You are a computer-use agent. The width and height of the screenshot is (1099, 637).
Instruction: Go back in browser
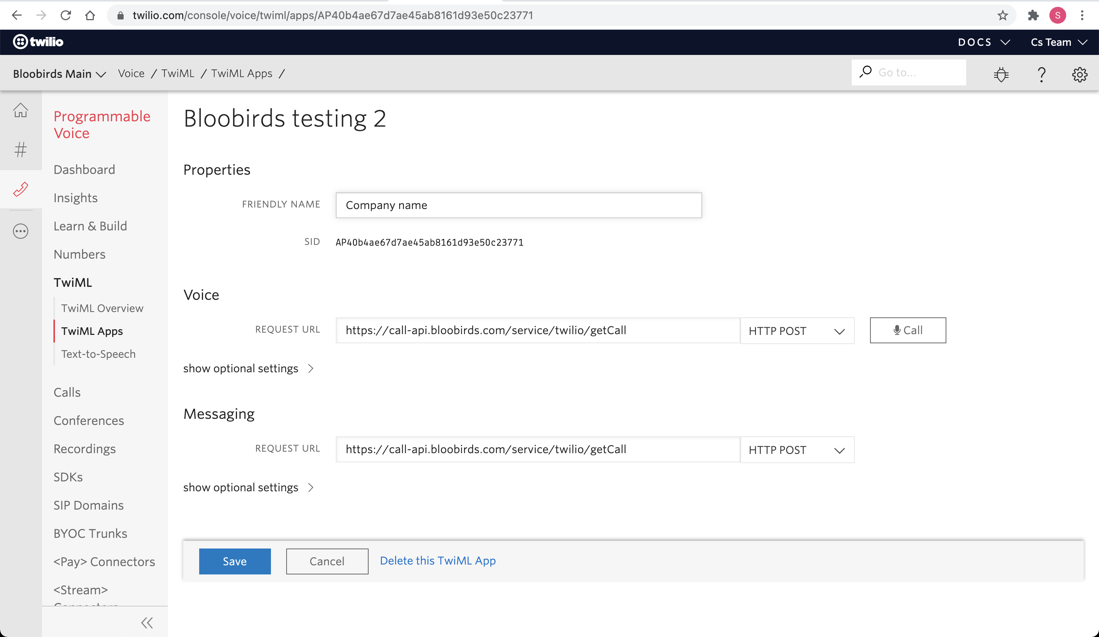(16, 15)
